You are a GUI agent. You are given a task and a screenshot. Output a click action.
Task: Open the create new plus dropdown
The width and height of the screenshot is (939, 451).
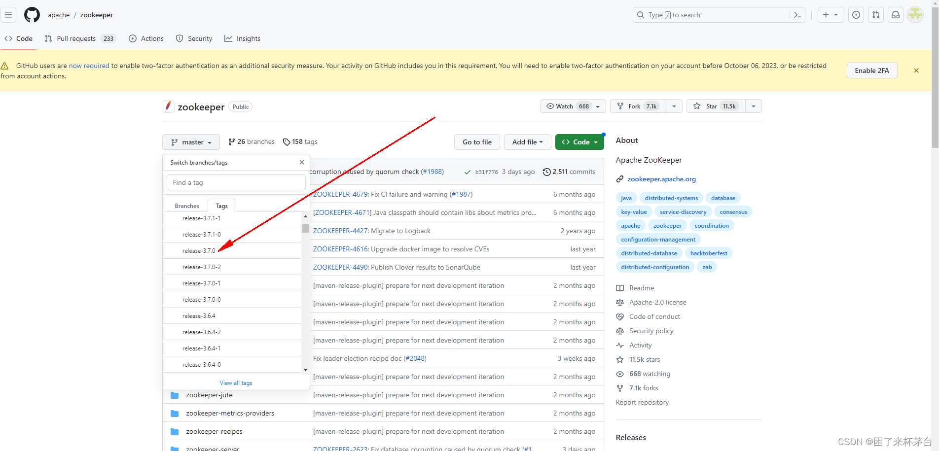pos(831,15)
